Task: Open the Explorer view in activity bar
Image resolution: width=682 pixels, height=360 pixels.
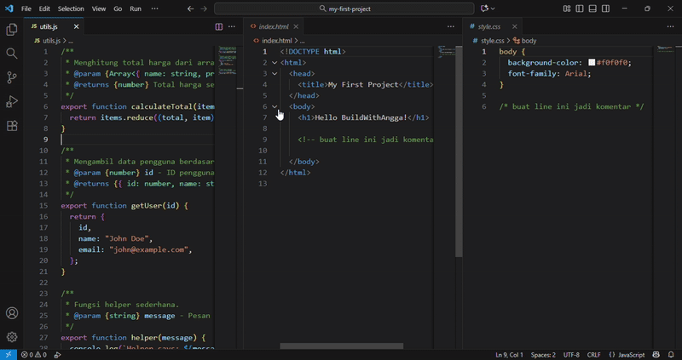Action: coord(12,30)
